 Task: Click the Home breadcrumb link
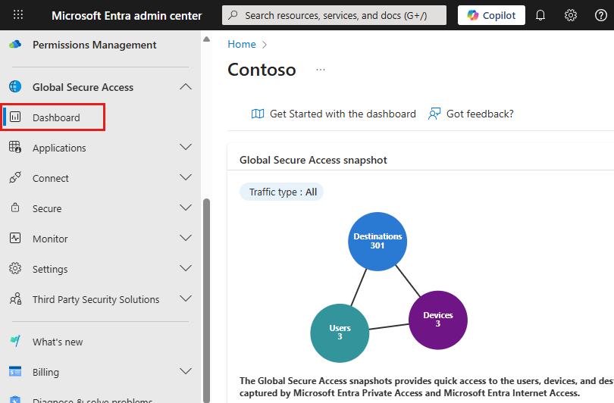click(x=242, y=45)
